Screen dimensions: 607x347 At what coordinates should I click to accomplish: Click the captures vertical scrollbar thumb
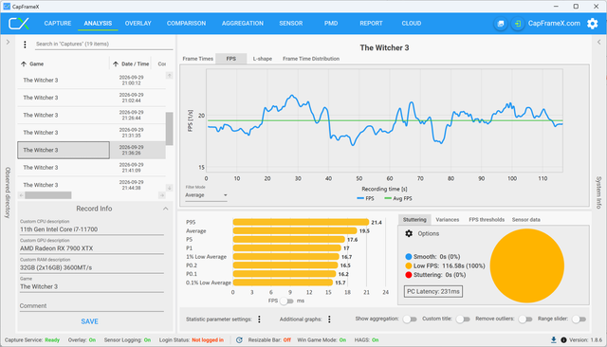169,128
